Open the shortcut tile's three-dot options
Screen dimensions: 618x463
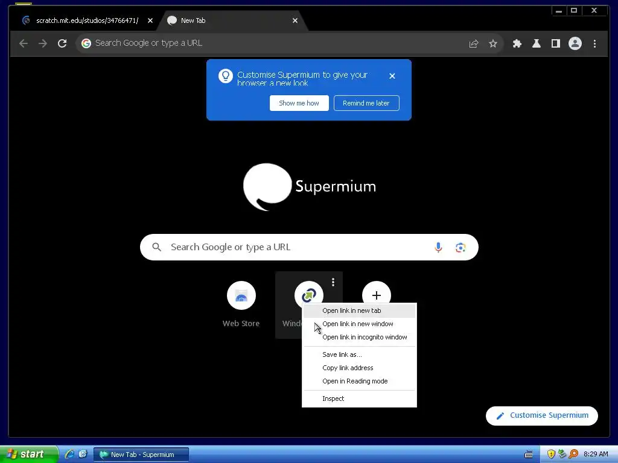(333, 282)
